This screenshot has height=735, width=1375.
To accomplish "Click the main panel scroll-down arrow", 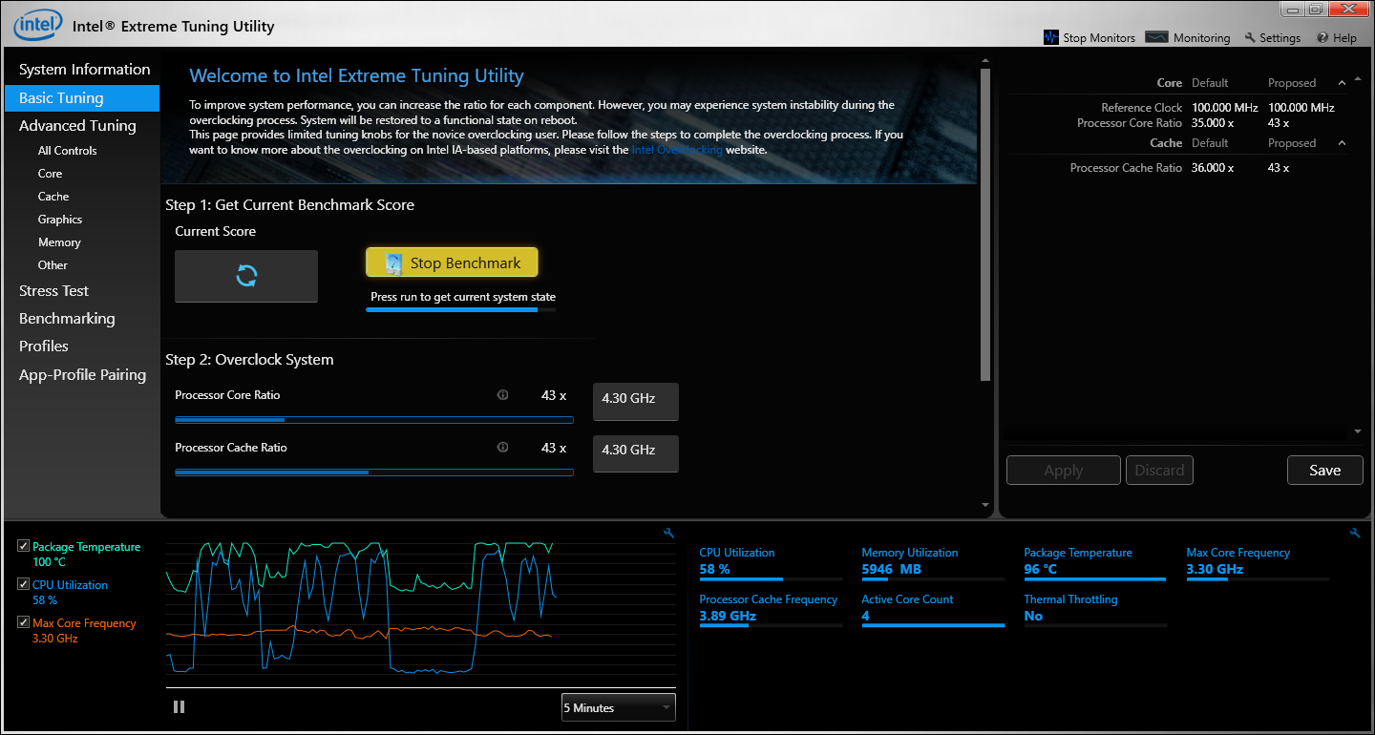I will 985,505.
